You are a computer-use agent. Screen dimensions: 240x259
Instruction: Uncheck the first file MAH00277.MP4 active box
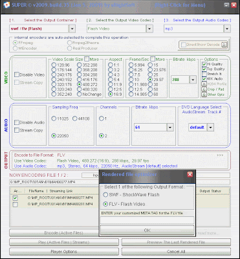coord(15,198)
